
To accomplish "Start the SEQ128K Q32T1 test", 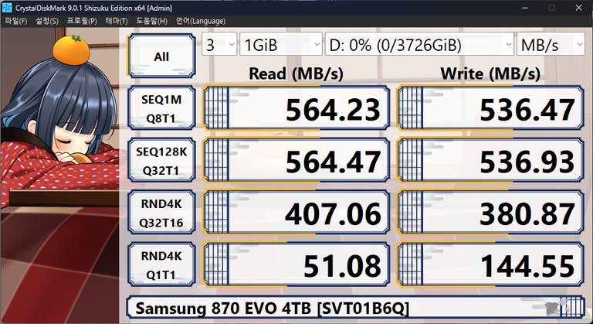I will [x=161, y=160].
